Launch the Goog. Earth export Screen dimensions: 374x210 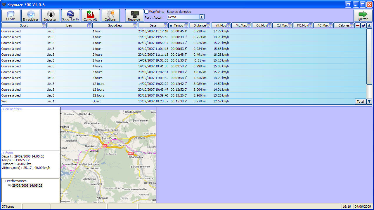click(x=70, y=15)
